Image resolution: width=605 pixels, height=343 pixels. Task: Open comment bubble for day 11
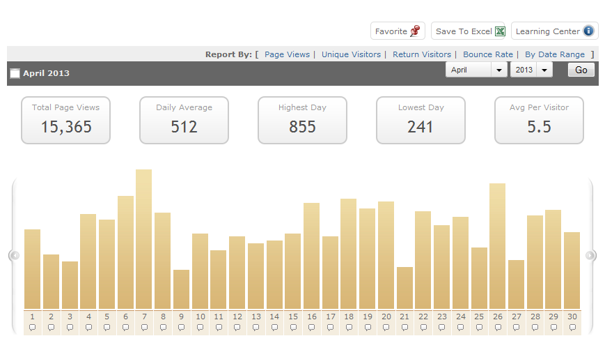point(219,328)
